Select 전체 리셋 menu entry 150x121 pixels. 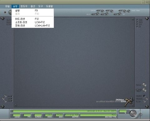[33, 25]
